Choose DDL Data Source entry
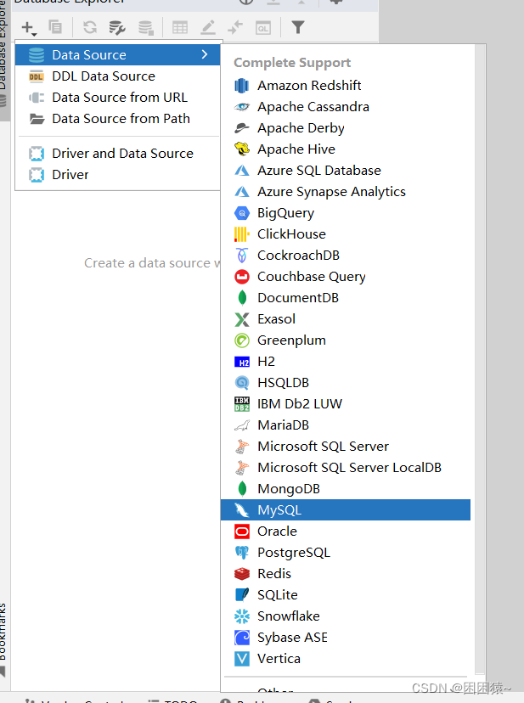Viewport: 524px width, 703px height. coord(117,76)
